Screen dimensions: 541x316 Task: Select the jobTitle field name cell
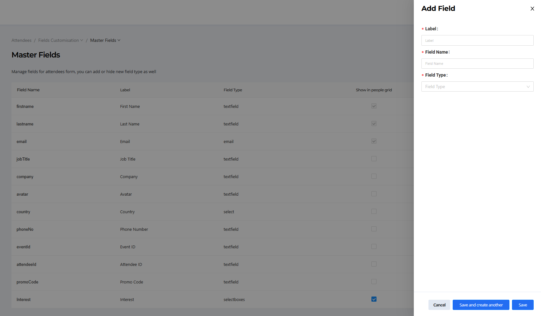23,159
